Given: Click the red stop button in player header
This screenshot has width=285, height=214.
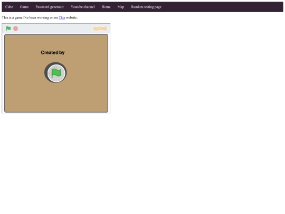Looking at the screenshot, I should [x=16, y=29].
